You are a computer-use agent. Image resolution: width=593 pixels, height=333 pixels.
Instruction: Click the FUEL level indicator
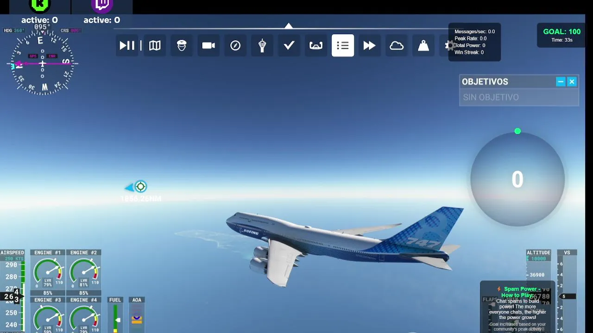coord(115,315)
